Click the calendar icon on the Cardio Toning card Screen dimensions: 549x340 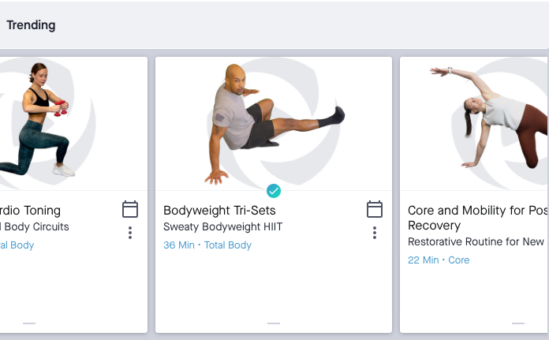(x=130, y=209)
